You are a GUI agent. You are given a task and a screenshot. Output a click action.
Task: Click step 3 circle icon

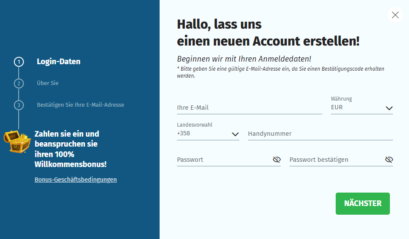pos(19,105)
